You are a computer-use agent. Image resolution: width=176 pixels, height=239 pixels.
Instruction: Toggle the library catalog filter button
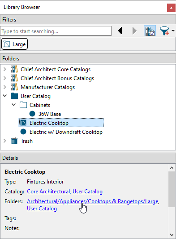pyautogui.click(x=150, y=31)
